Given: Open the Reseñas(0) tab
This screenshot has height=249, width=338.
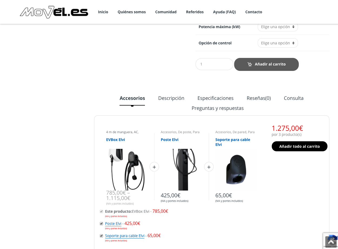Looking at the screenshot, I should click(x=259, y=98).
